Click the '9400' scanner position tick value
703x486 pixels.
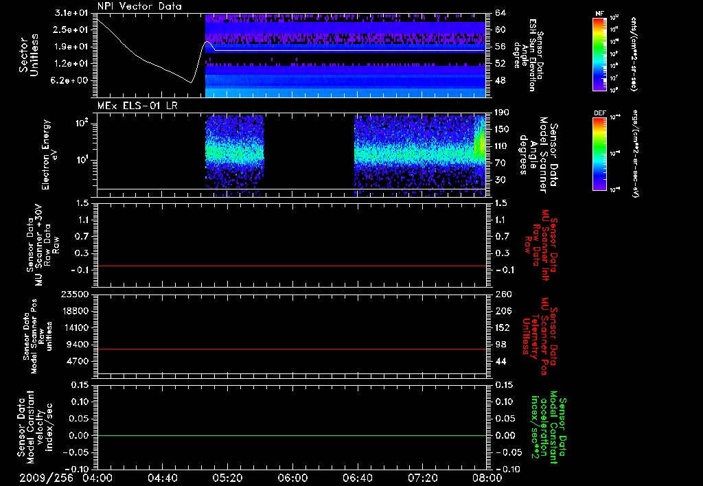(78, 345)
